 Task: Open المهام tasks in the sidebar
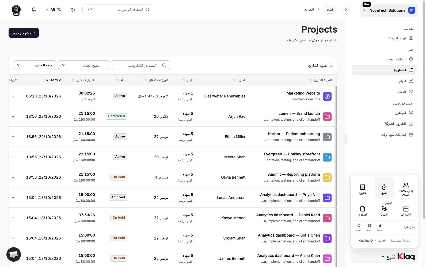pos(384,81)
